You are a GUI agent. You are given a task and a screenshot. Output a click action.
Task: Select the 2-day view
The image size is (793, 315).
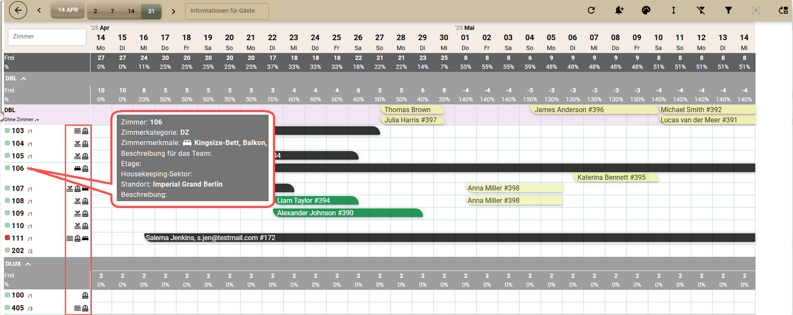[x=96, y=11]
